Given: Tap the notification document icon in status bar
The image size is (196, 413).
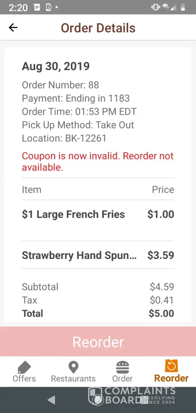Looking at the screenshot, I should (37, 7).
